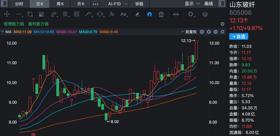Toggle the right side panel
This screenshot has height=136, width=280.
click(x=222, y=4)
